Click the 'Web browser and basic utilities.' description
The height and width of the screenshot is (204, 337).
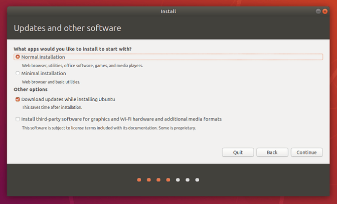(51, 82)
